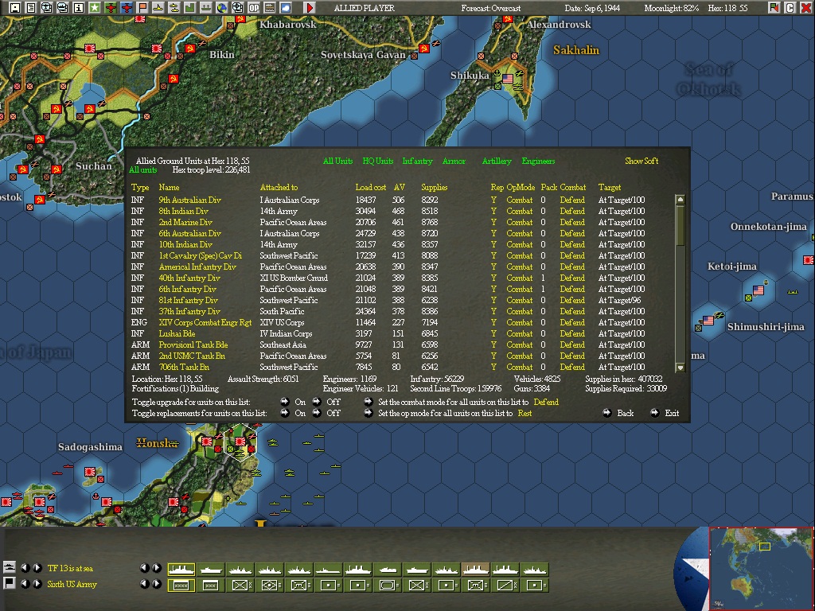Filter list to Armor
Screen dimensions: 815x611
454,161
